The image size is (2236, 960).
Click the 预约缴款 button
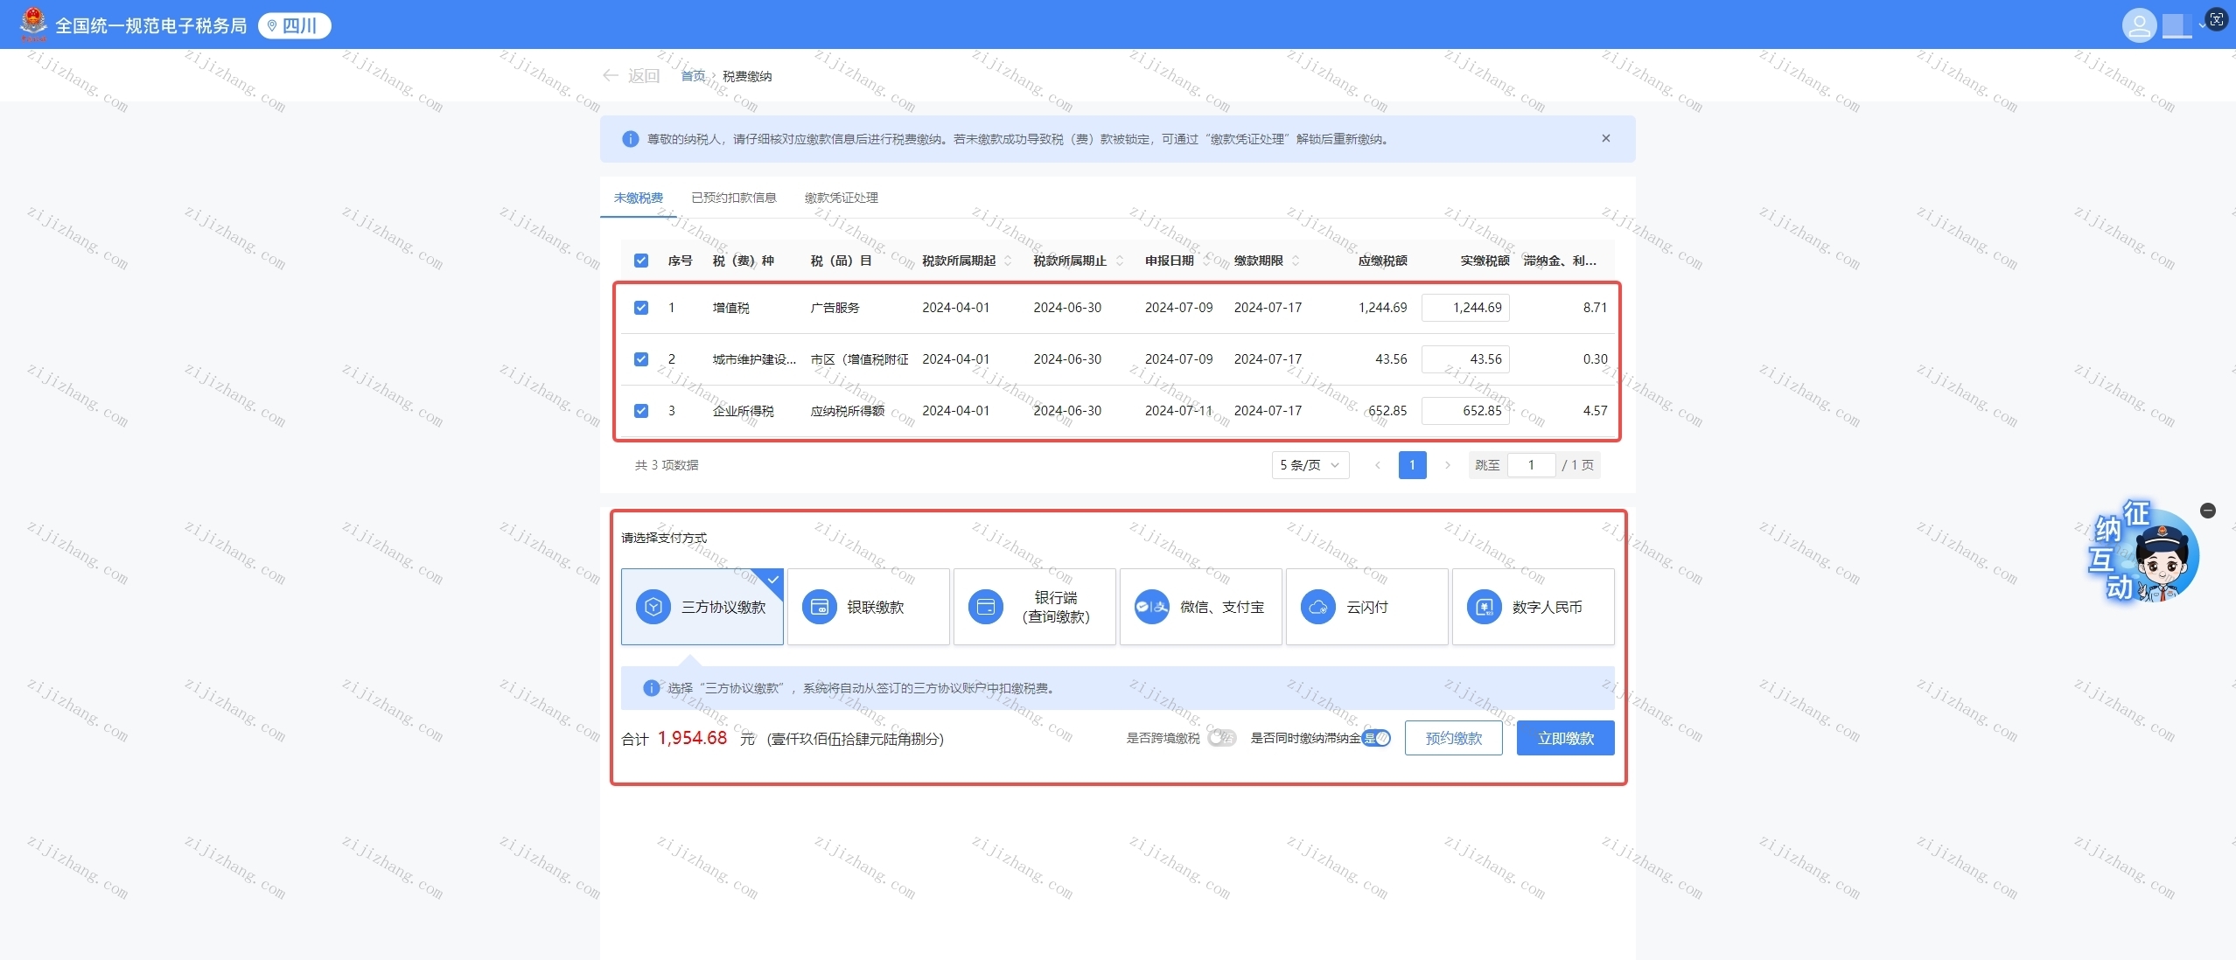pos(1454,738)
